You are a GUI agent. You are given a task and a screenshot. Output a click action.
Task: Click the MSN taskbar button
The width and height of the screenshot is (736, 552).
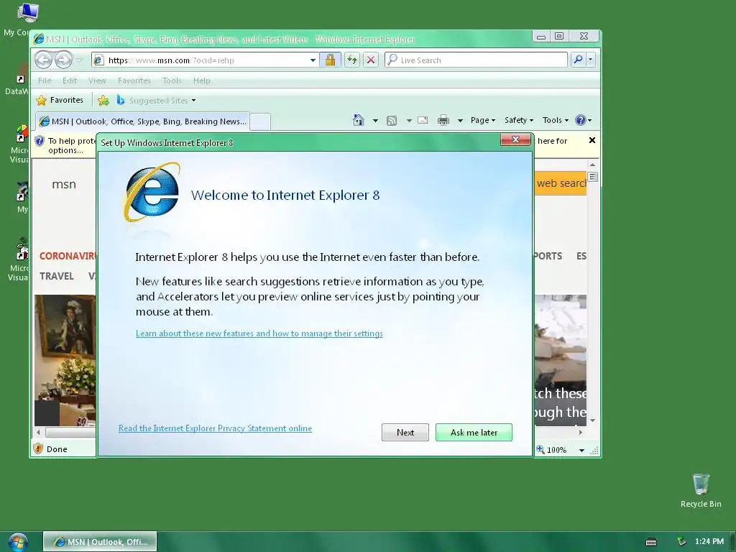click(x=100, y=542)
